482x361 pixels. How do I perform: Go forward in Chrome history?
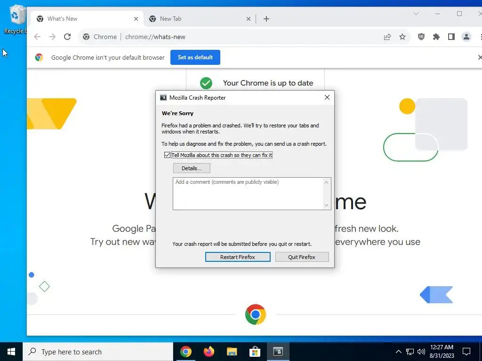click(52, 37)
